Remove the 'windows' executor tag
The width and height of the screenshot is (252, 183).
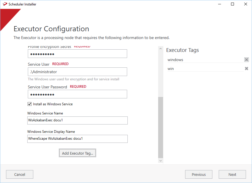246,60
